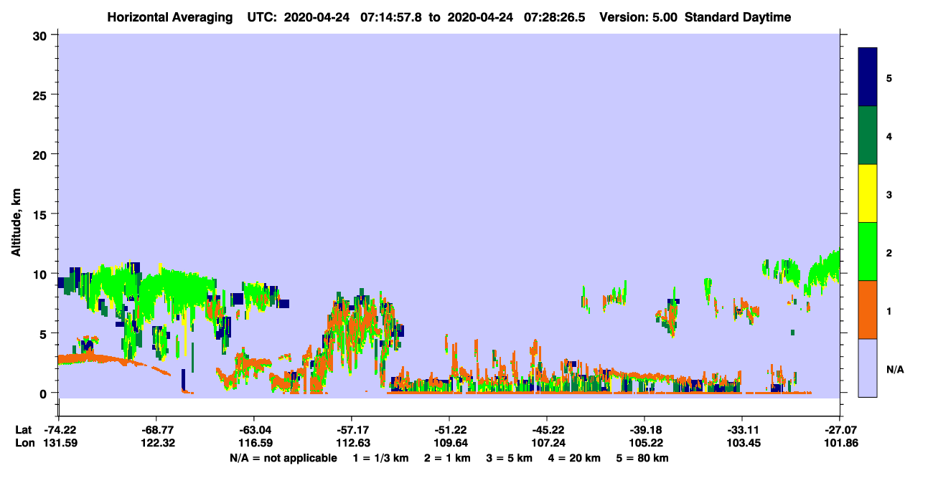Click the y-axis tick label 30
Screen dimensions: 933x478
(42, 35)
